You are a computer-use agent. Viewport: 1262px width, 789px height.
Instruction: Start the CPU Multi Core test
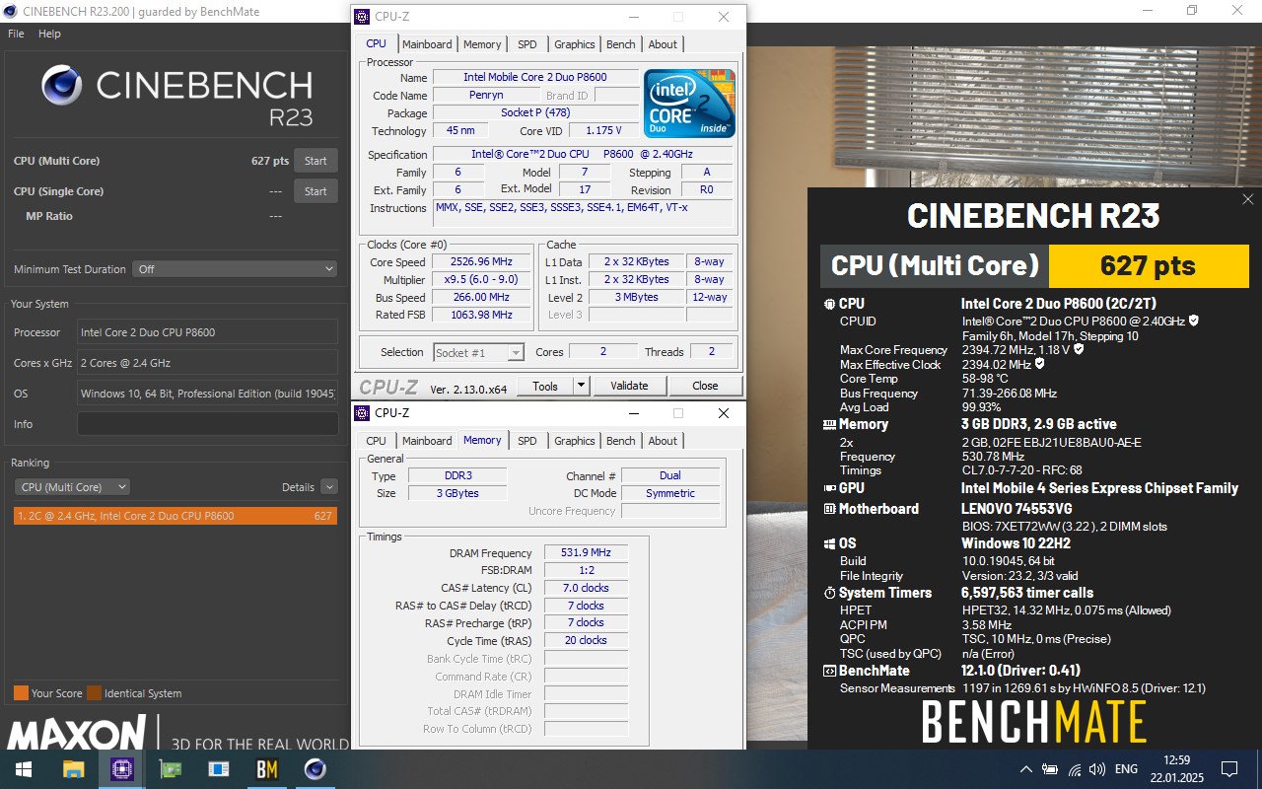click(315, 161)
